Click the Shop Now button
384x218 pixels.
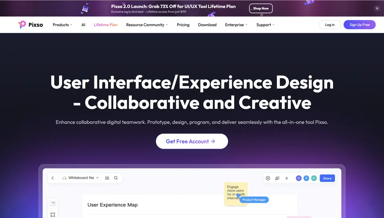point(261,8)
